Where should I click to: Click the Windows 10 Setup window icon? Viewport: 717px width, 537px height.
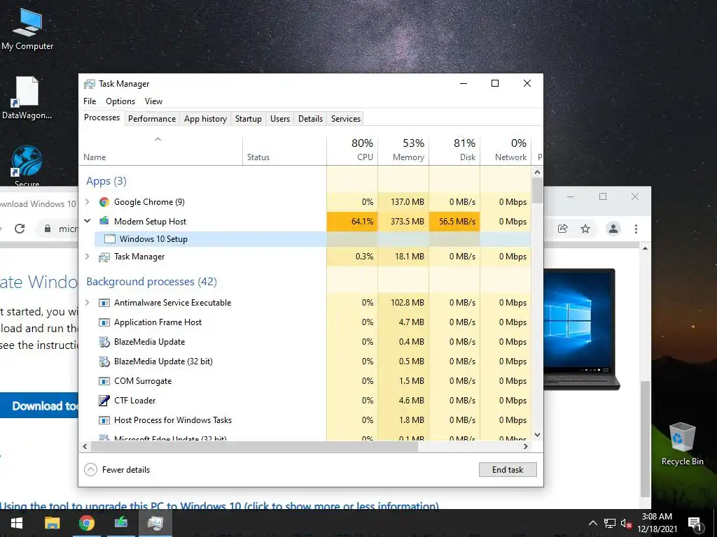[x=110, y=239]
